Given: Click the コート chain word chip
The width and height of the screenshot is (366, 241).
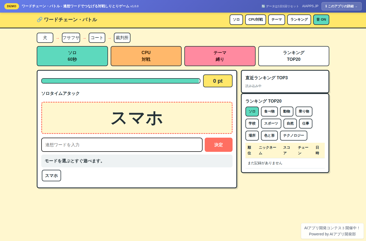Looking at the screenshot, I should click(97, 38).
